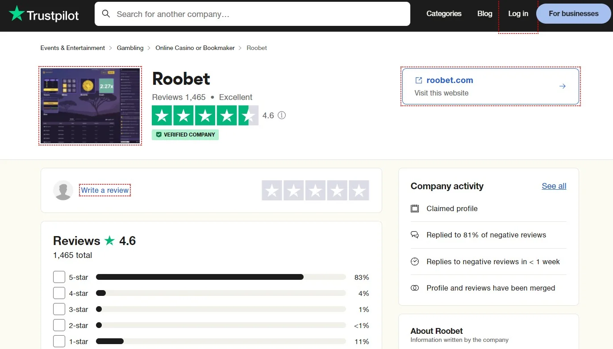Check the 5-star reviews filter checkbox
613x349 pixels.
(x=59, y=277)
